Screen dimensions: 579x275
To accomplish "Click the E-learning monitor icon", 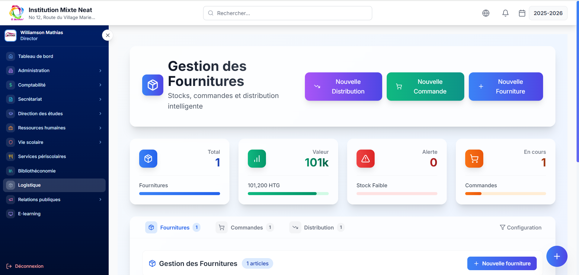I will click(x=11, y=213).
